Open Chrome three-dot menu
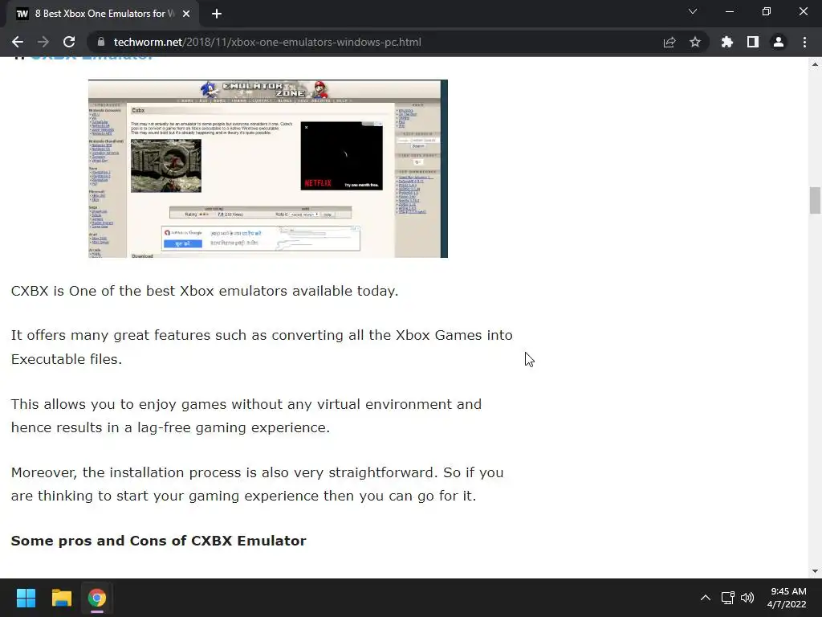The height and width of the screenshot is (617, 822). pyautogui.click(x=804, y=42)
